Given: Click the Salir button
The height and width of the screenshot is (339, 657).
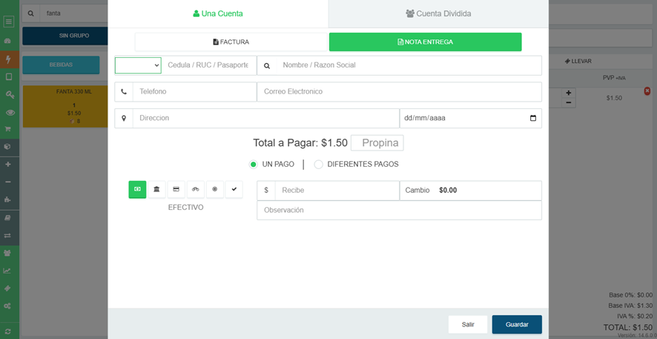Looking at the screenshot, I should pyautogui.click(x=468, y=324).
